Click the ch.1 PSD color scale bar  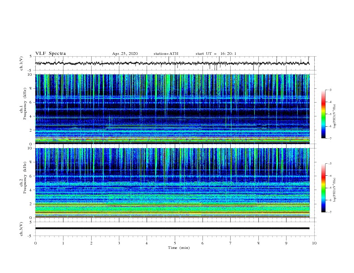coord(323,114)
